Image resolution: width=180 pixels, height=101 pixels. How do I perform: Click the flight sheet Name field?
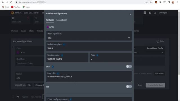click(30, 76)
